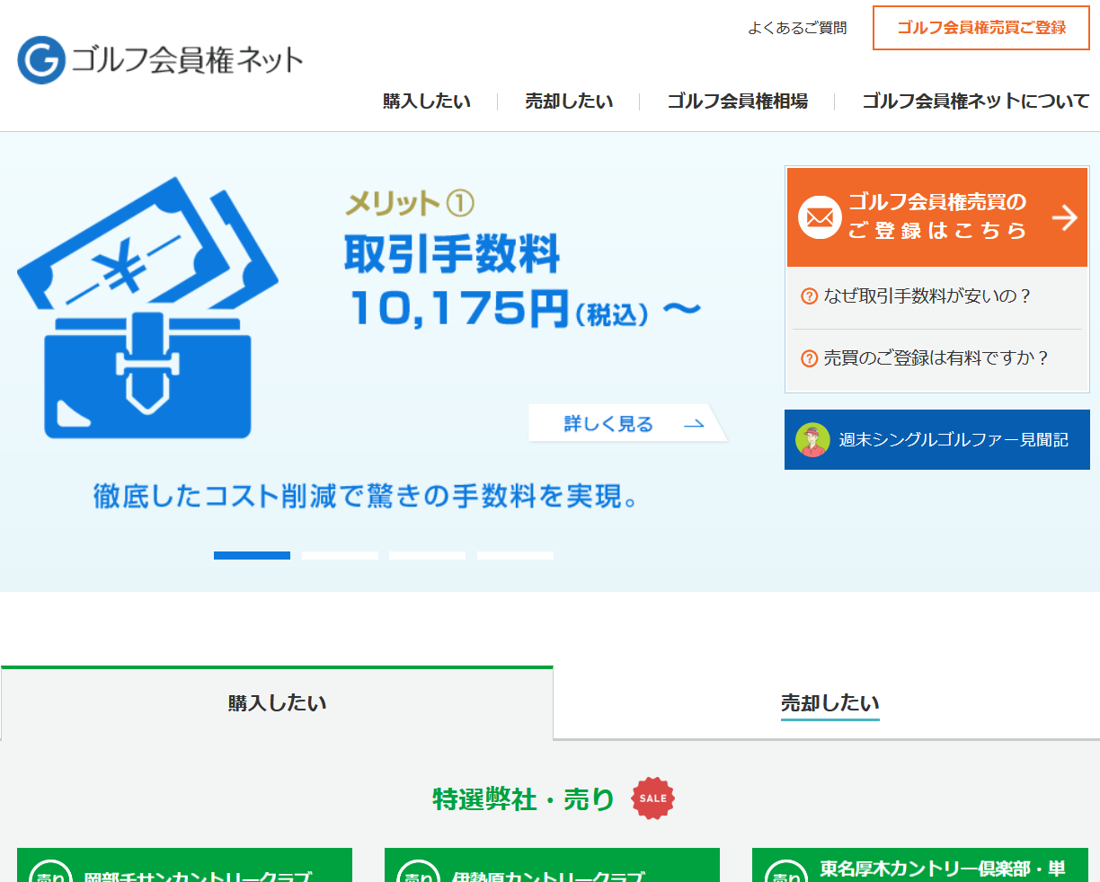Open 東名厚木カントリー倶楽部 listing card

pos(920,865)
